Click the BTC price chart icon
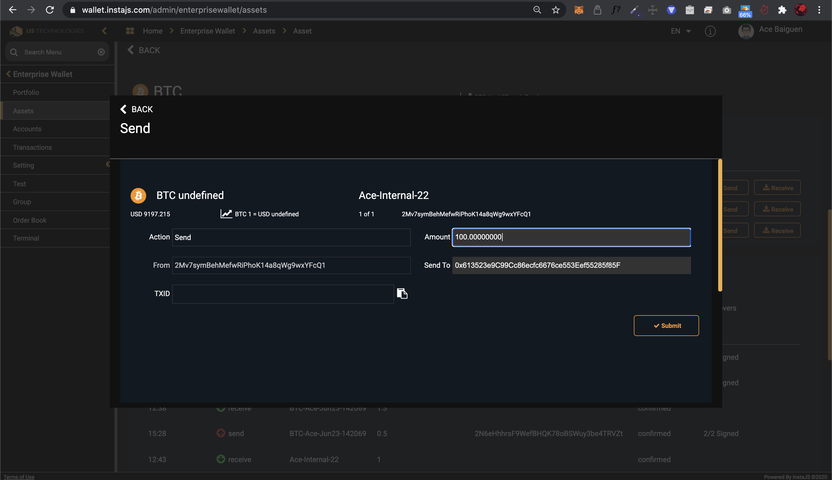The width and height of the screenshot is (832, 480). 226,214
